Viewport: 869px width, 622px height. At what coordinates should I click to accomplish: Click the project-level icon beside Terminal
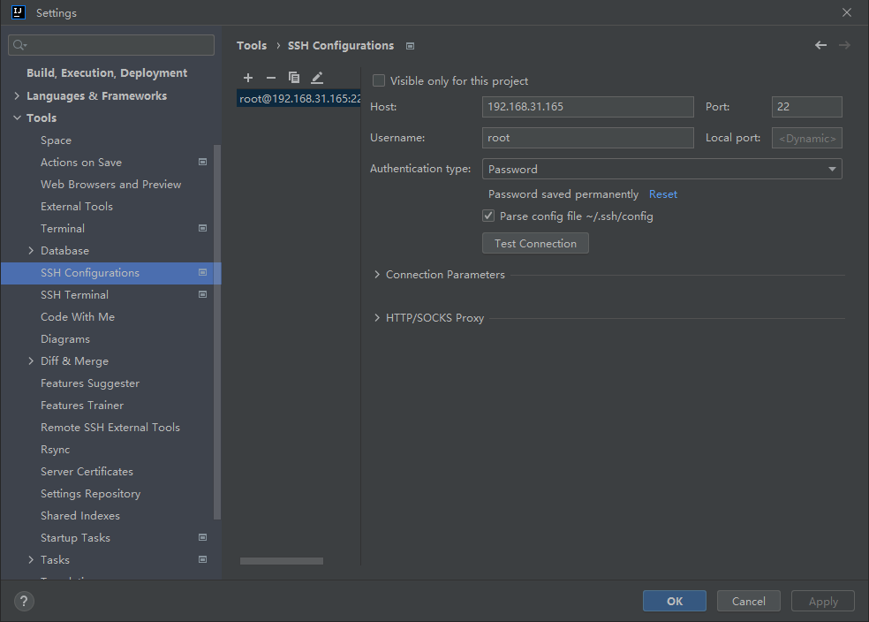click(x=202, y=228)
